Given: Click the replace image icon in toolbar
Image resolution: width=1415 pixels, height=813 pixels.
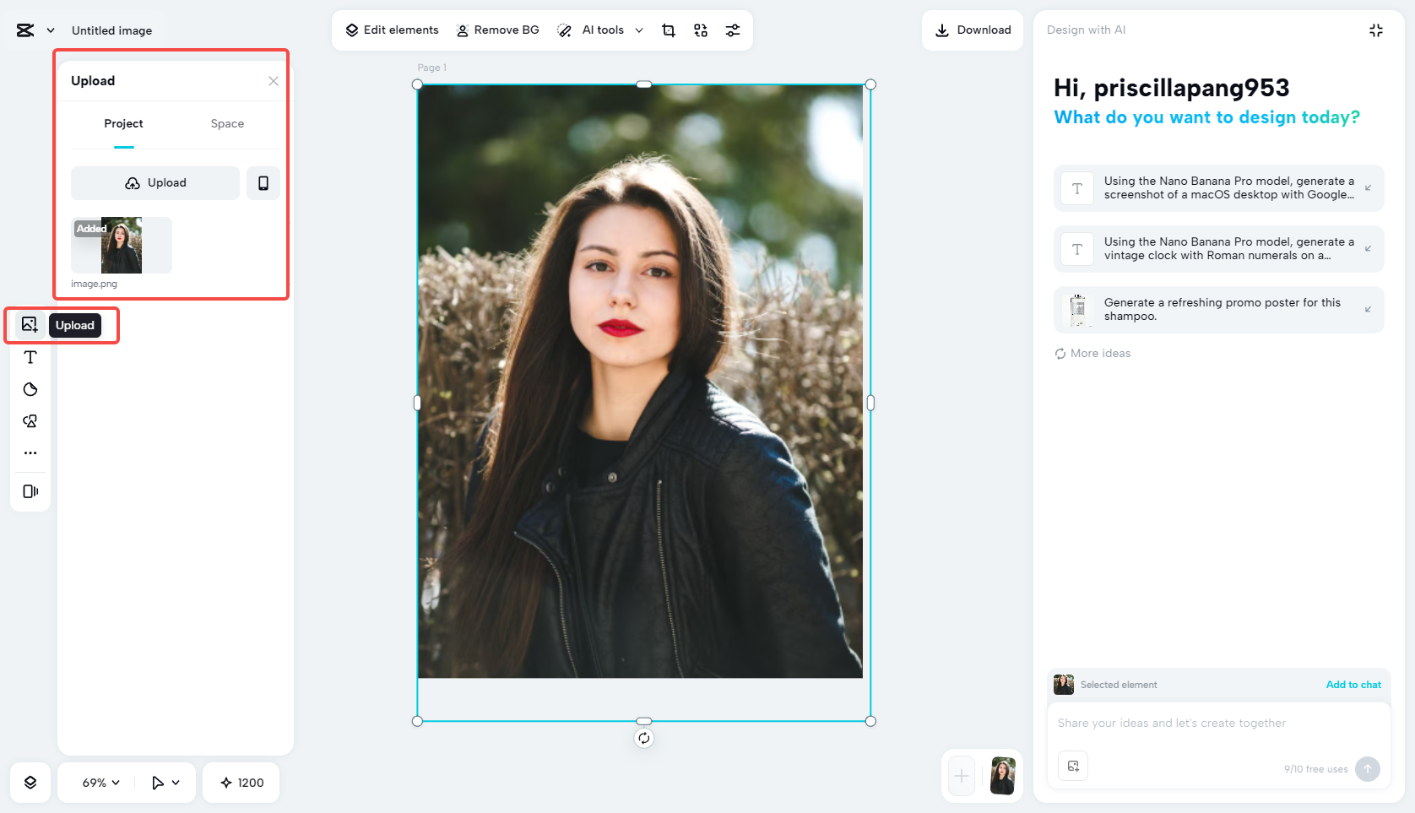Looking at the screenshot, I should click(701, 30).
